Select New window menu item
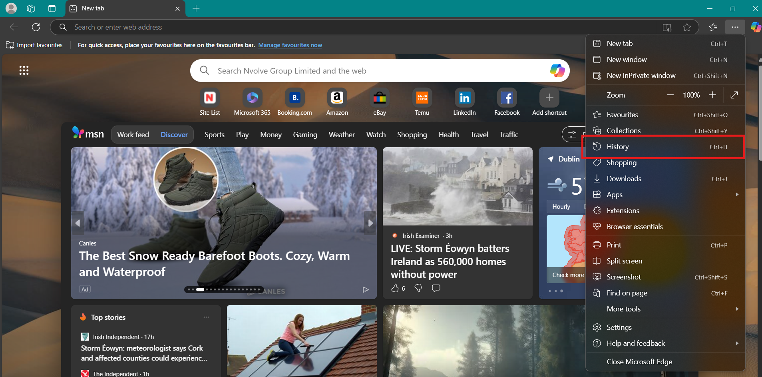 [x=665, y=60]
